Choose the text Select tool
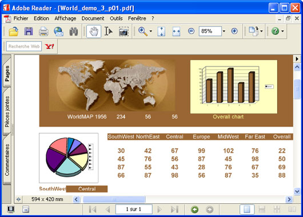Image resolution: width=303 pixels, height=217 pixels. [x=108, y=31]
